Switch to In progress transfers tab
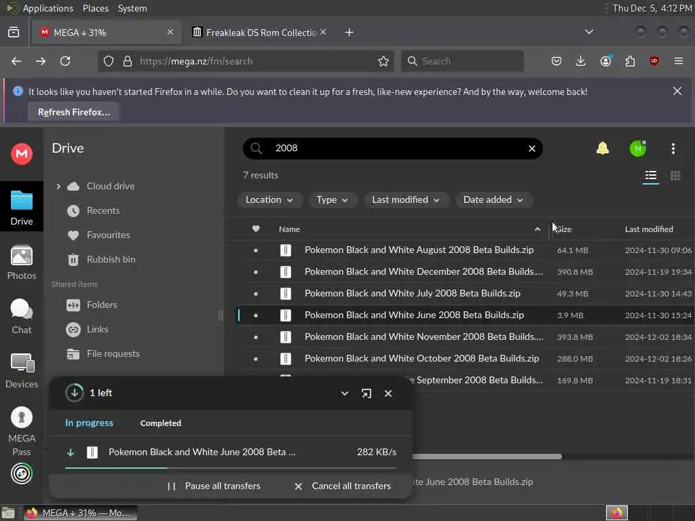This screenshot has width=695, height=521. [89, 423]
